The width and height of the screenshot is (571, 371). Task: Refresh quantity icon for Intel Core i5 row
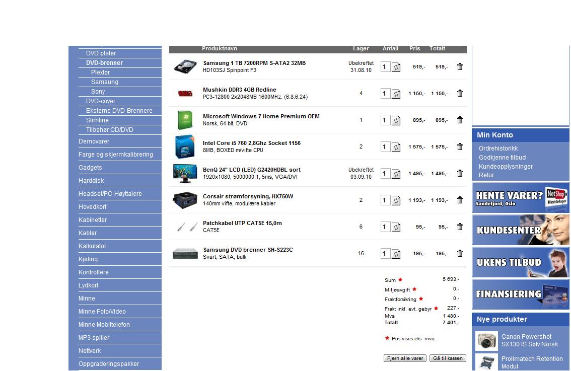pos(396,147)
